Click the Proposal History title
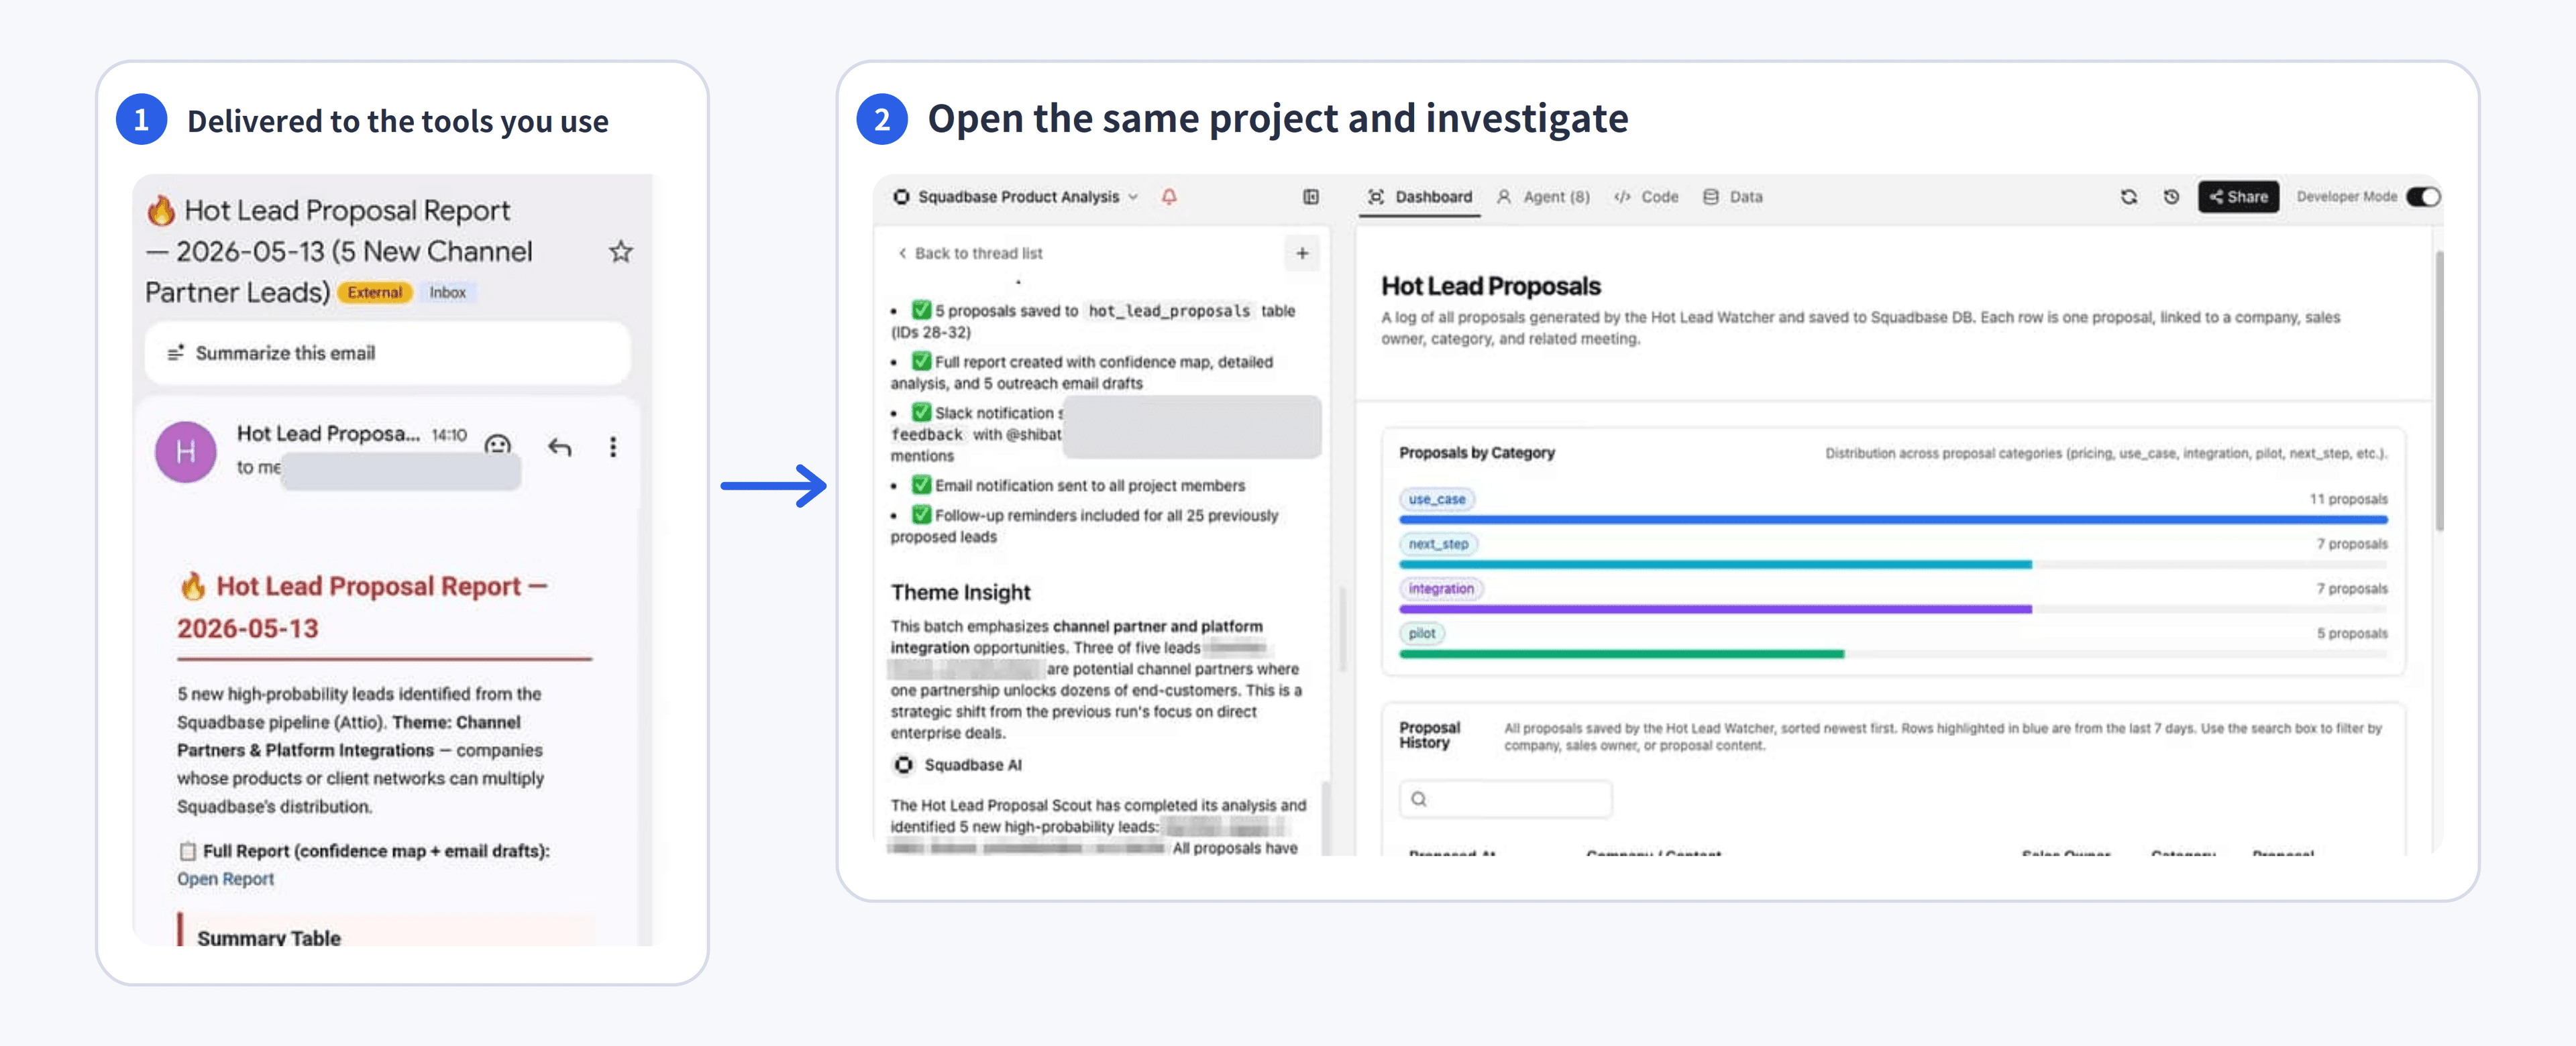 tap(1430, 735)
